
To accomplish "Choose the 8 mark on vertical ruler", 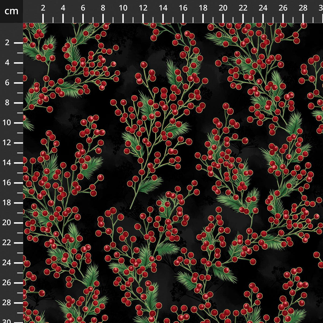I will (x=7, y=103).
